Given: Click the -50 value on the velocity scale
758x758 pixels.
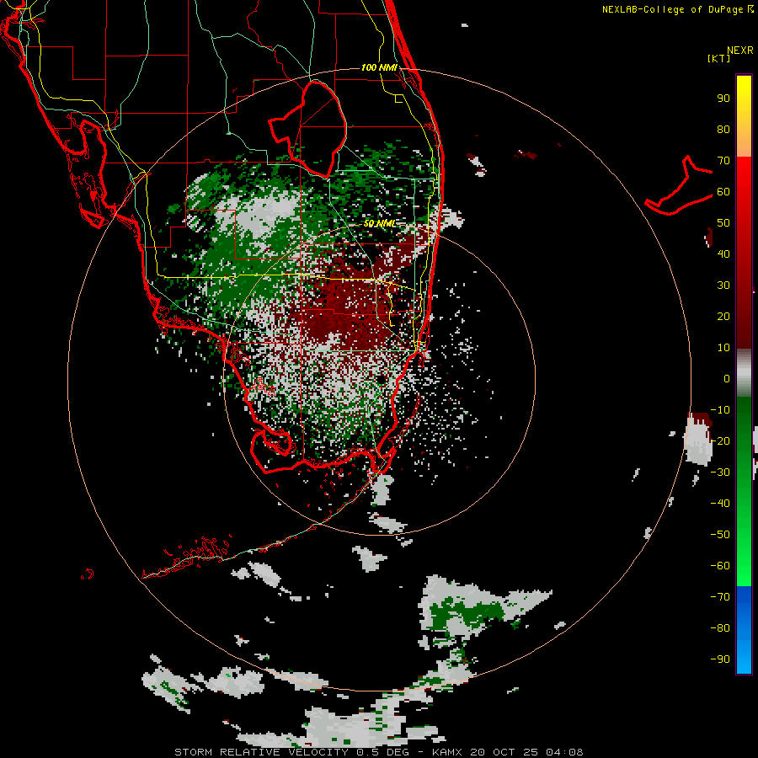Looking at the screenshot, I should [720, 535].
